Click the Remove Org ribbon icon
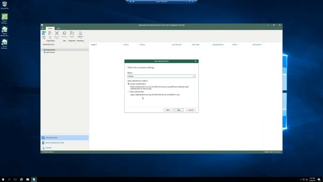Image resolution: width=323 pixels, height=182 pixels. 57,35
